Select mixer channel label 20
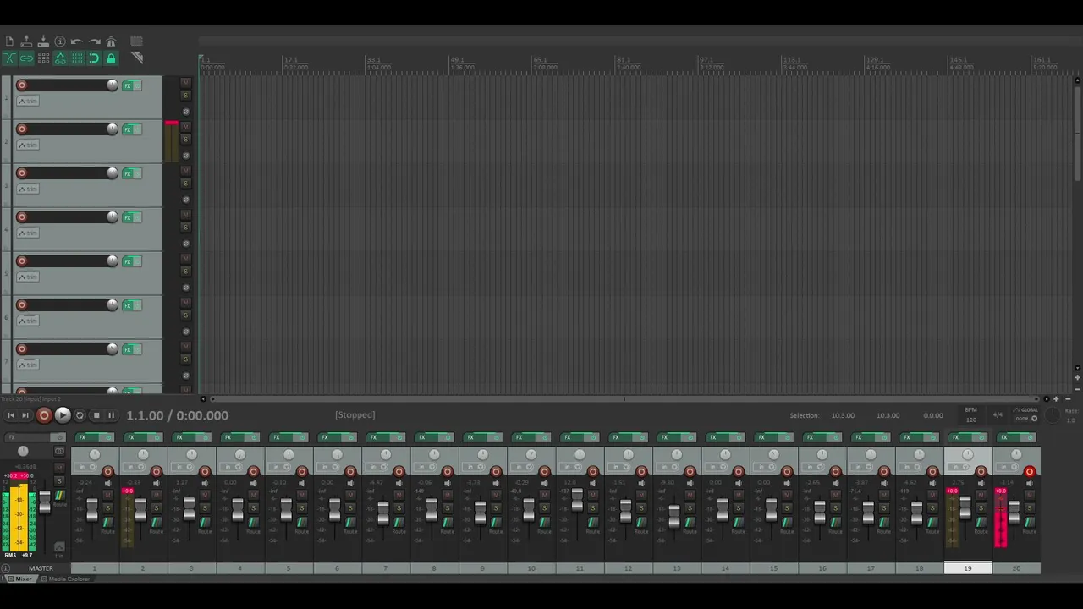Image resolution: width=1083 pixels, height=609 pixels. 1016,568
